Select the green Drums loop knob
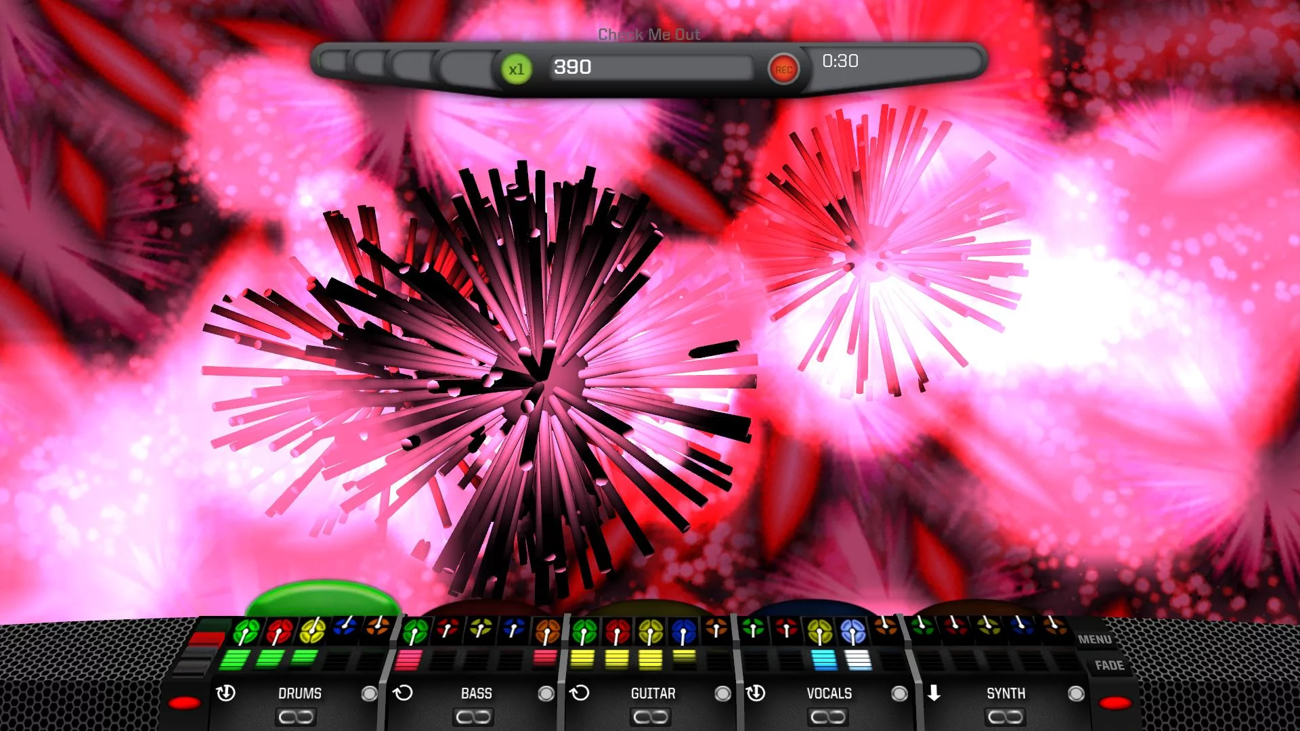 [246, 632]
